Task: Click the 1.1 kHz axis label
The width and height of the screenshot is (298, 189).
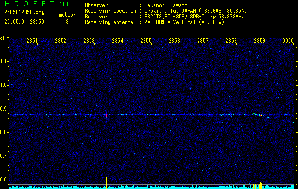Action: coord(4,61)
